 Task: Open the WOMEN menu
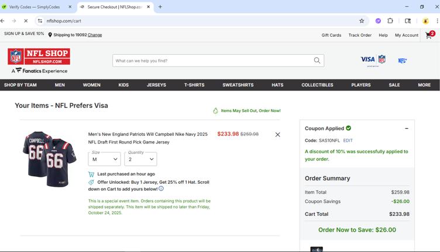pos(91,85)
